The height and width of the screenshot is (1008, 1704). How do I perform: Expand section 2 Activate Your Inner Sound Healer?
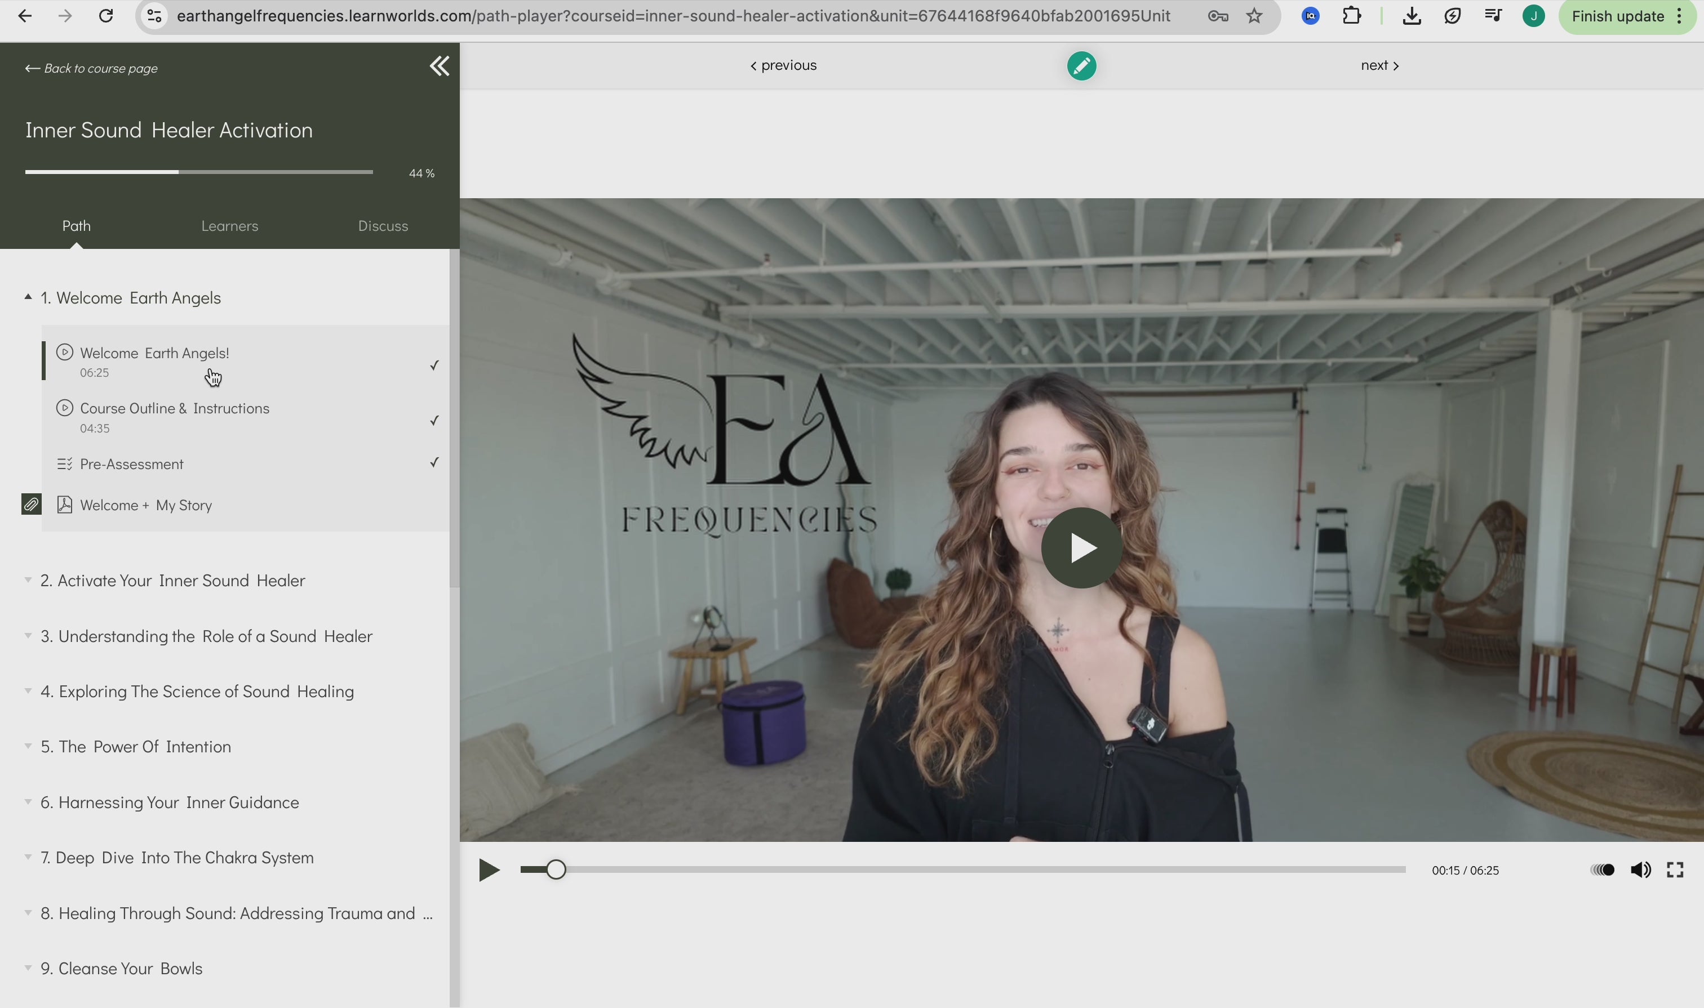[x=172, y=581]
